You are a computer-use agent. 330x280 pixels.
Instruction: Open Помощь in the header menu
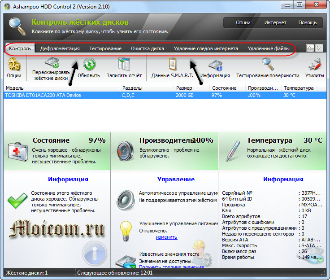pyautogui.click(x=308, y=22)
